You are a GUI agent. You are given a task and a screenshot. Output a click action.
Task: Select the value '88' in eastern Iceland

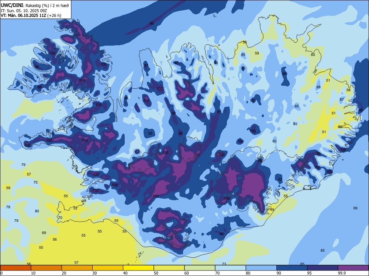click(318, 87)
